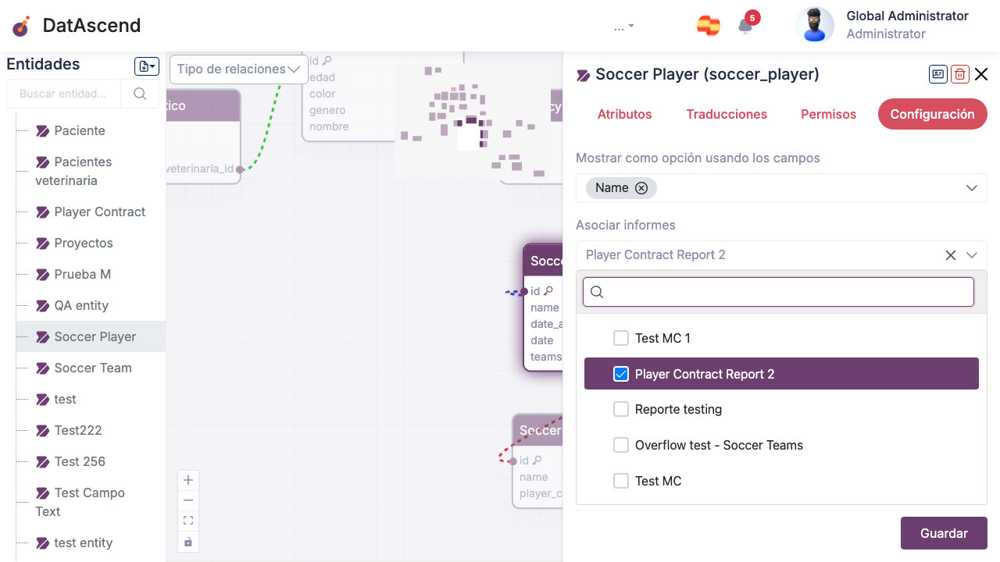Select Pacientes veterinaria entity
Screen dimensions: 1000x562
point(73,171)
